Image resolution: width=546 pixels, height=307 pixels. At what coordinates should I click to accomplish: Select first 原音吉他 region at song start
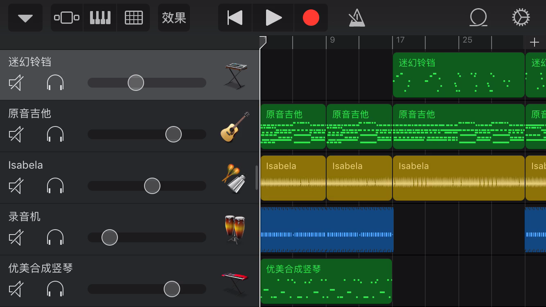click(x=293, y=126)
